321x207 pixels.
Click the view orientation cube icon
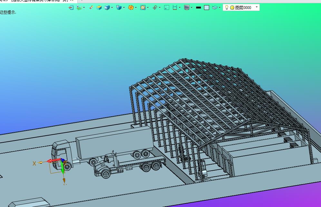[x=119, y=8]
